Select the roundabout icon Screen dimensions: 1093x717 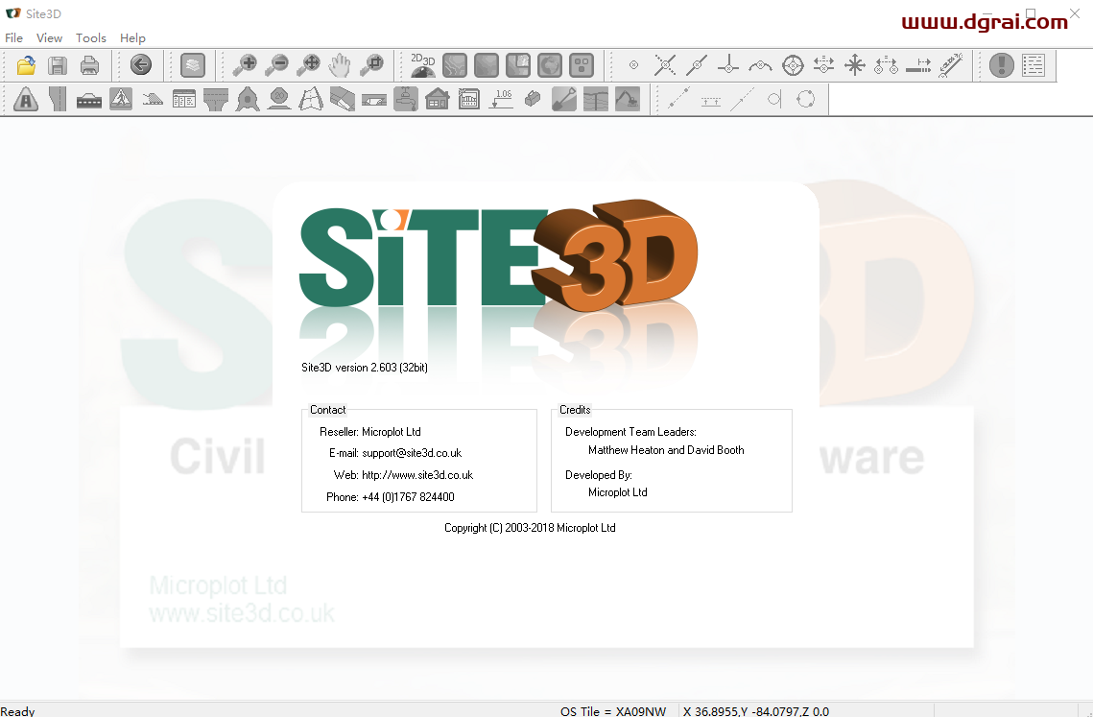248,99
